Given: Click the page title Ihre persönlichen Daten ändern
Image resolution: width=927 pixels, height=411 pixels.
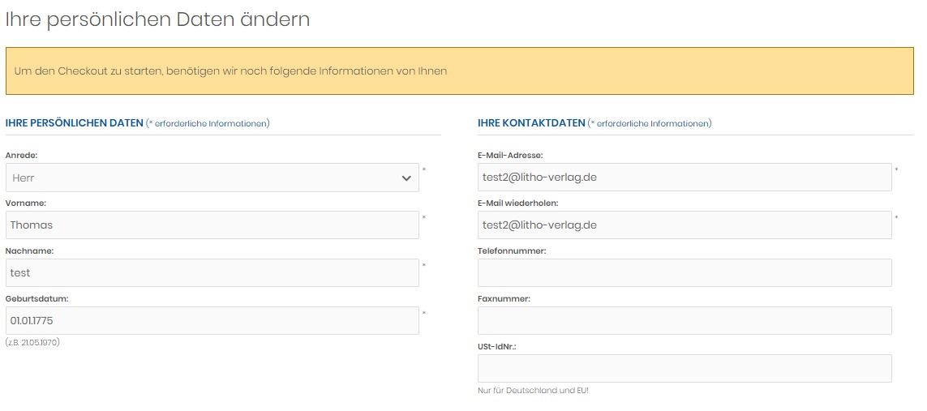Looking at the screenshot, I should click(x=158, y=19).
